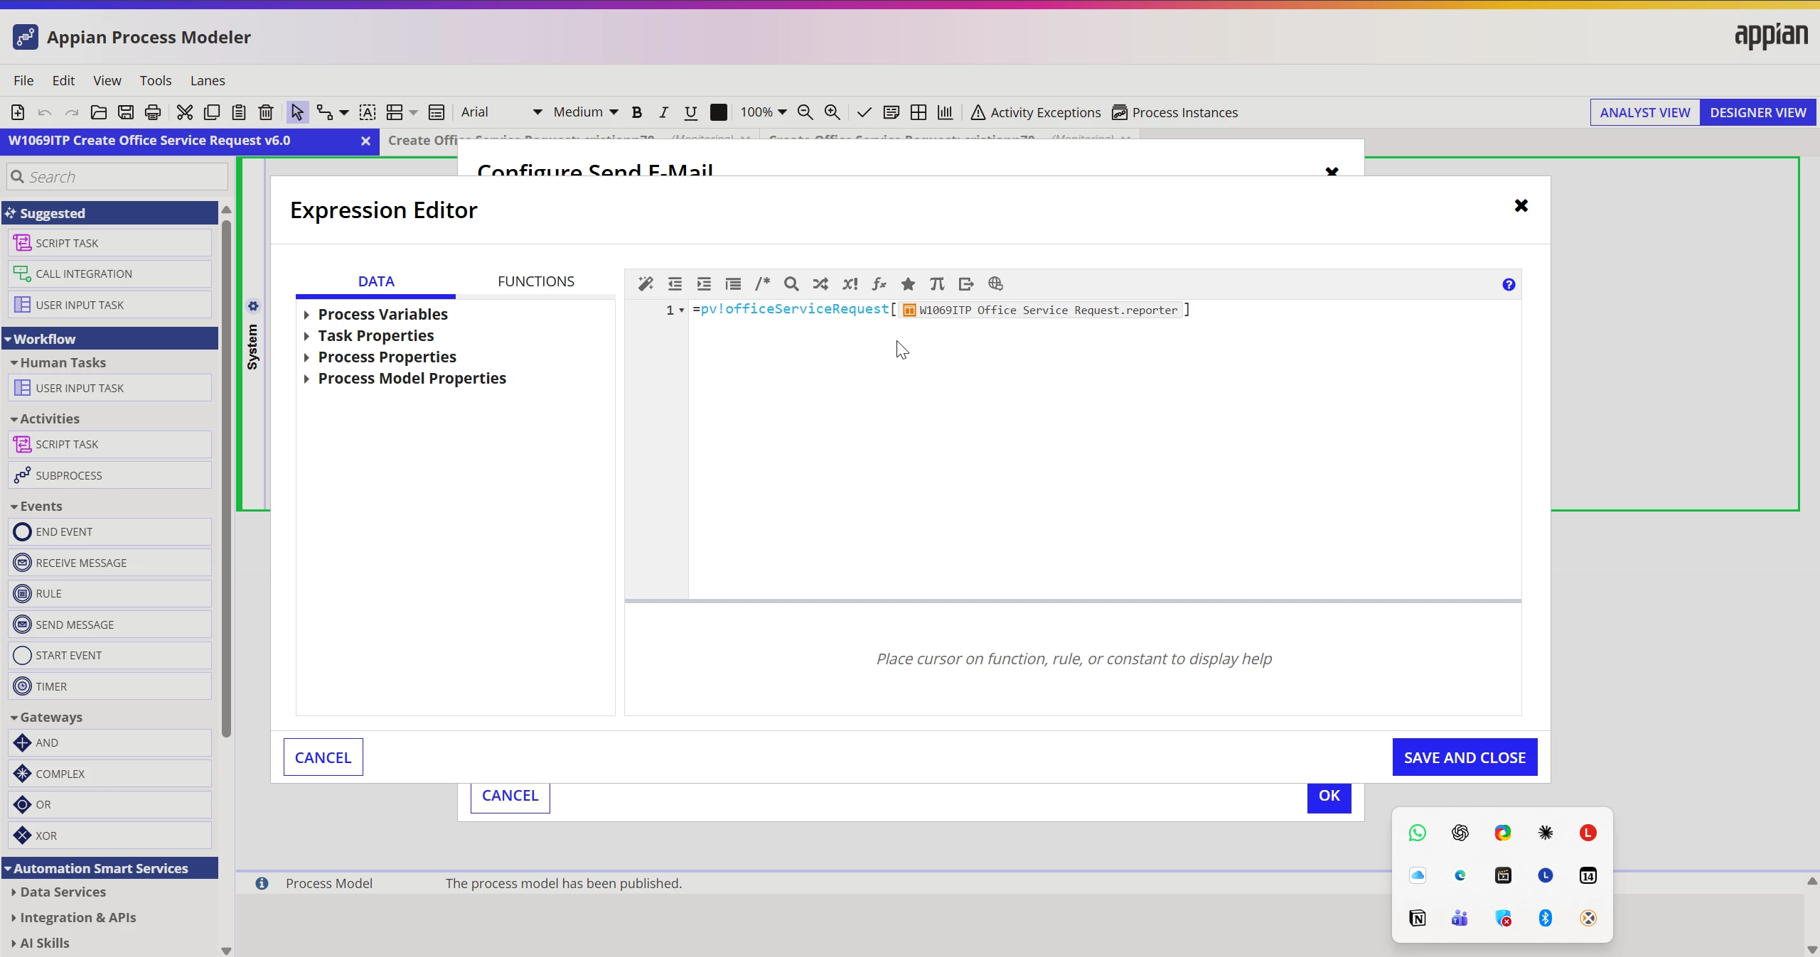
Task: Open the Tools menu
Action: (x=156, y=80)
